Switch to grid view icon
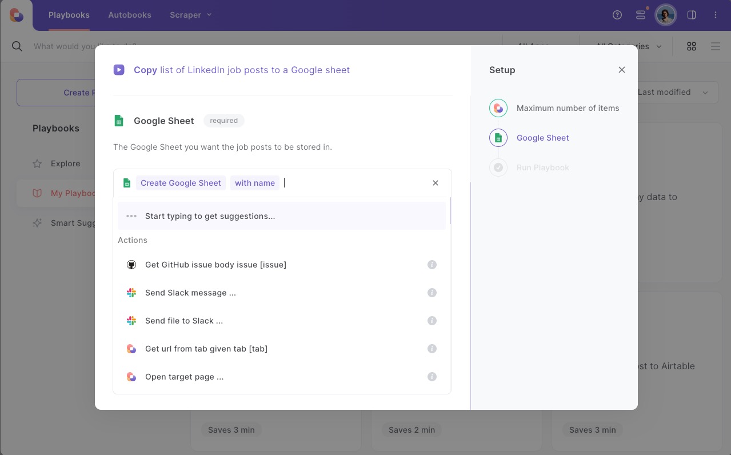This screenshot has width=731, height=455. tap(692, 46)
